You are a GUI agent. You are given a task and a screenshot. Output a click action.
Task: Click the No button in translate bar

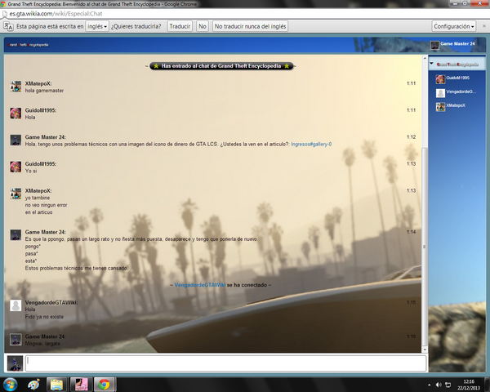(x=203, y=27)
